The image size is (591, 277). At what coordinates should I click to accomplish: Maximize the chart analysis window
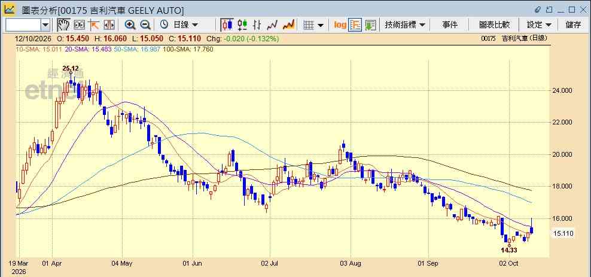coord(572,10)
